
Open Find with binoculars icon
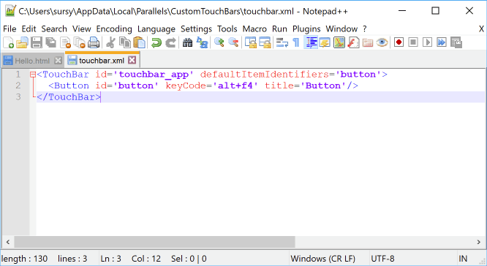click(x=187, y=42)
